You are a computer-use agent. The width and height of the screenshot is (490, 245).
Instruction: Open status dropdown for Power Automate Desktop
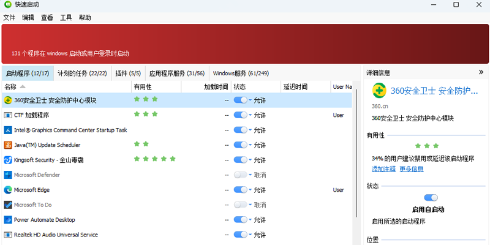pyautogui.click(x=251, y=220)
